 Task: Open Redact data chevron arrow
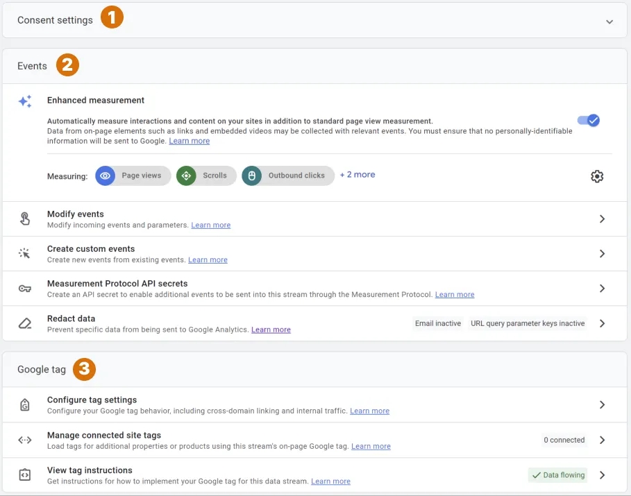602,323
